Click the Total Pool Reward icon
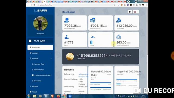This screenshot has width=174, height=98. (x=119, y=37)
